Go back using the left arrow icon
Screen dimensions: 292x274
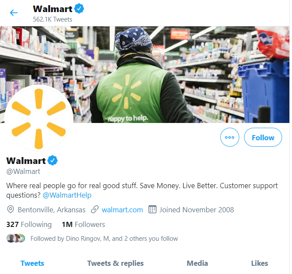(13, 13)
